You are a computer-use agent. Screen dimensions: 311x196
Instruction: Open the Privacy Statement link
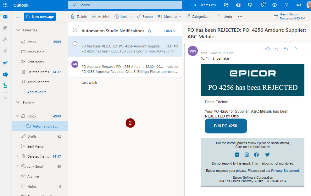(x=285, y=171)
